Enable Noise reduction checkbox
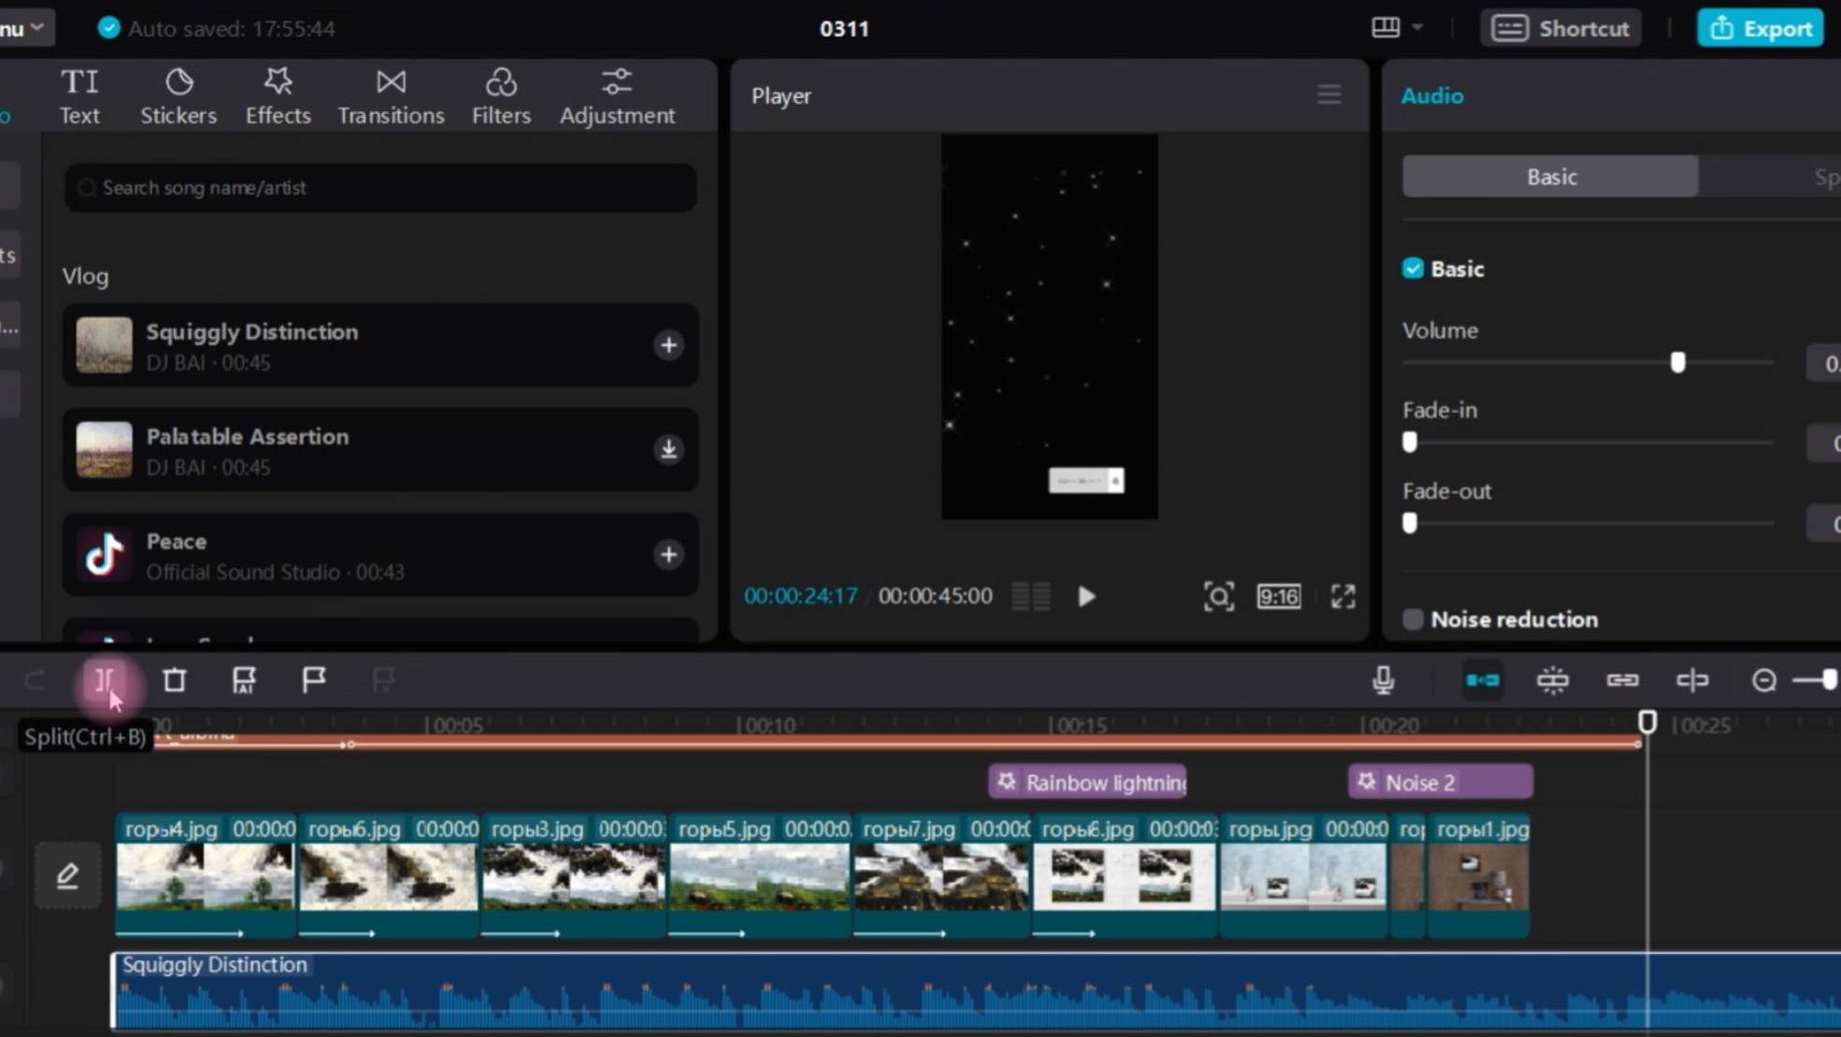Image resolution: width=1841 pixels, height=1037 pixels. click(1413, 619)
